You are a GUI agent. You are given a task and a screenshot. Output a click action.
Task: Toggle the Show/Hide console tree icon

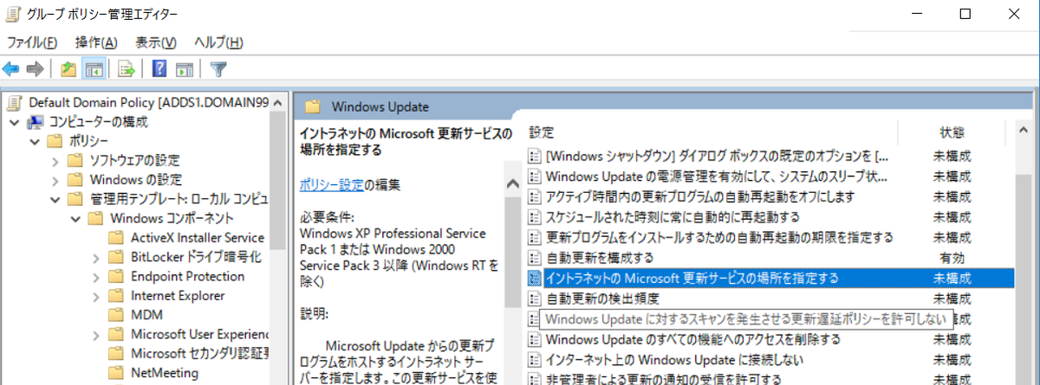coord(94,69)
